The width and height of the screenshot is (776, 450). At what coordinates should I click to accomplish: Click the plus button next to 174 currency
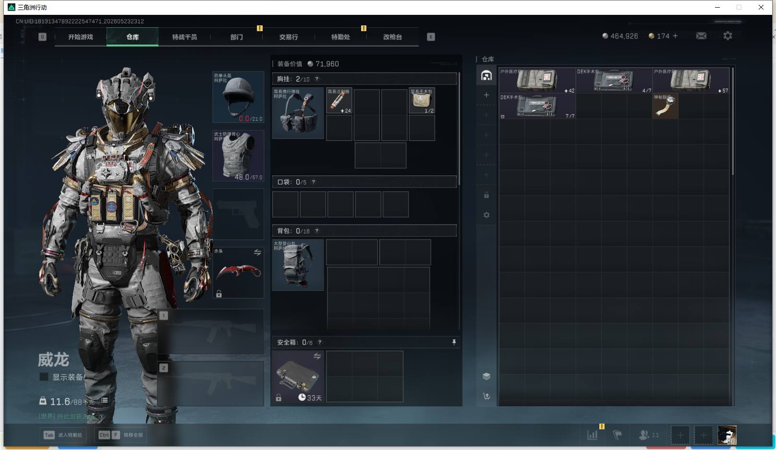tap(675, 36)
